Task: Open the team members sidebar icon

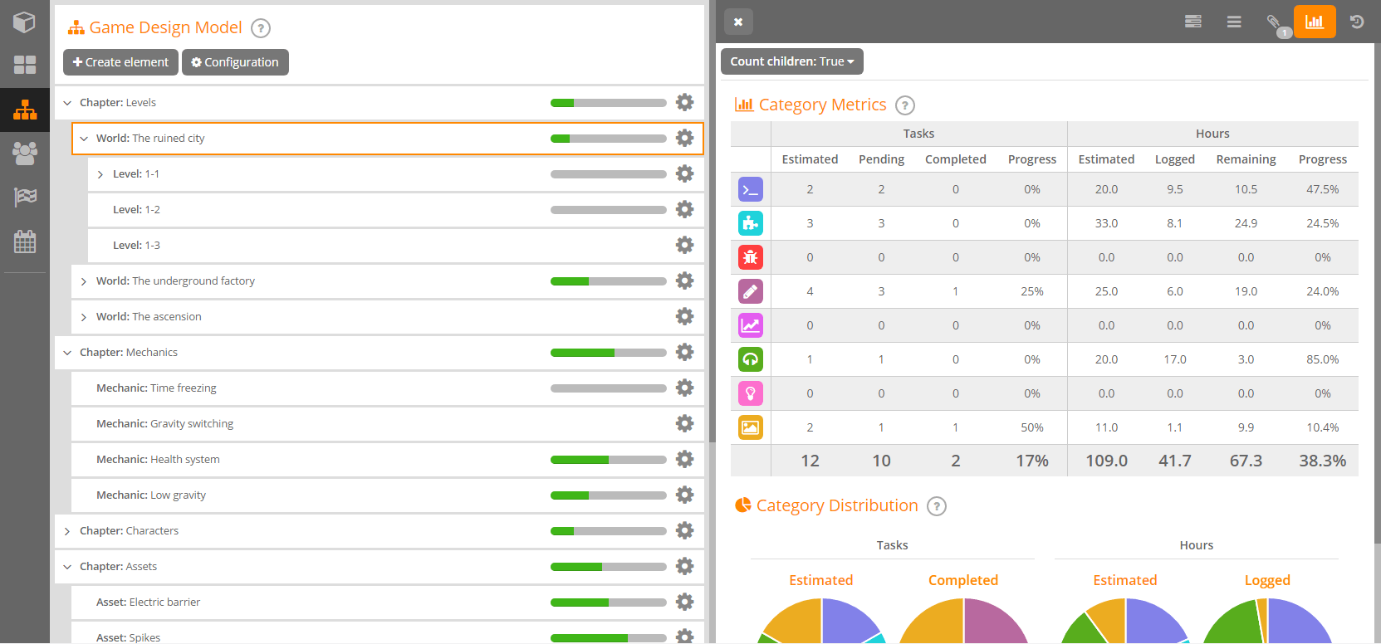Action: [x=25, y=153]
